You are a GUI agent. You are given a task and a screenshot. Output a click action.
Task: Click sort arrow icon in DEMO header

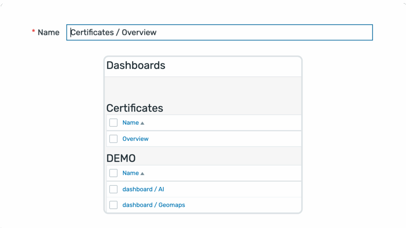[142, 173]
